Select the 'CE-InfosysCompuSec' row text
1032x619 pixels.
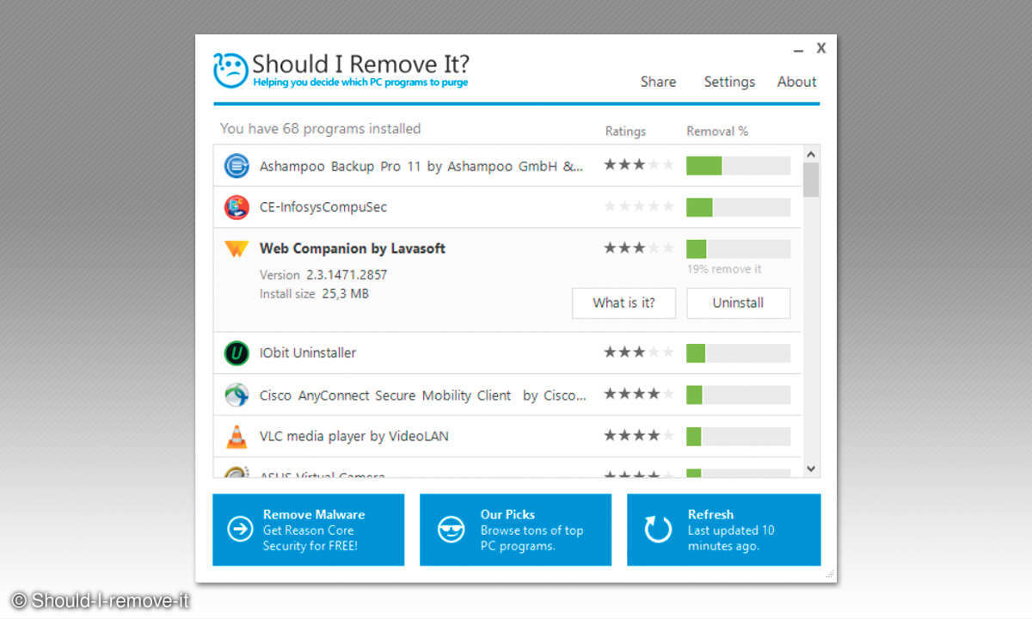tap(323, 207)
